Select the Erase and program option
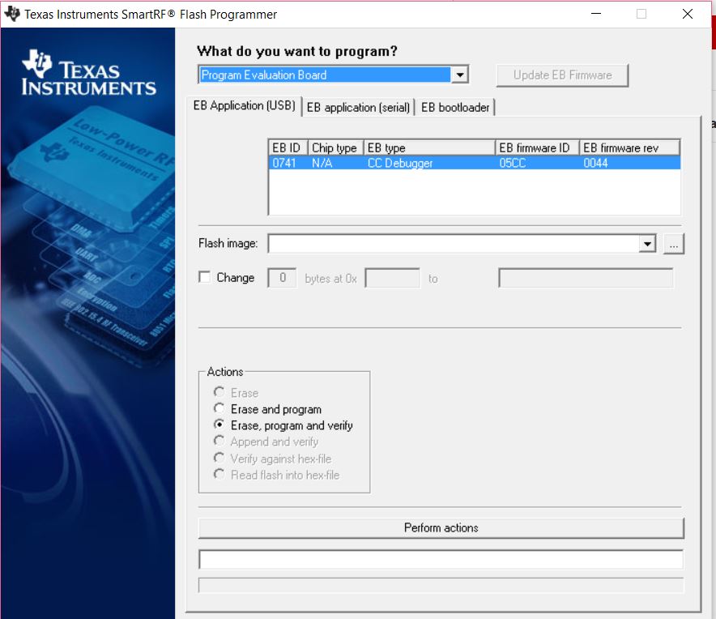This screenshot has height=619, width=716. (219, 408)
